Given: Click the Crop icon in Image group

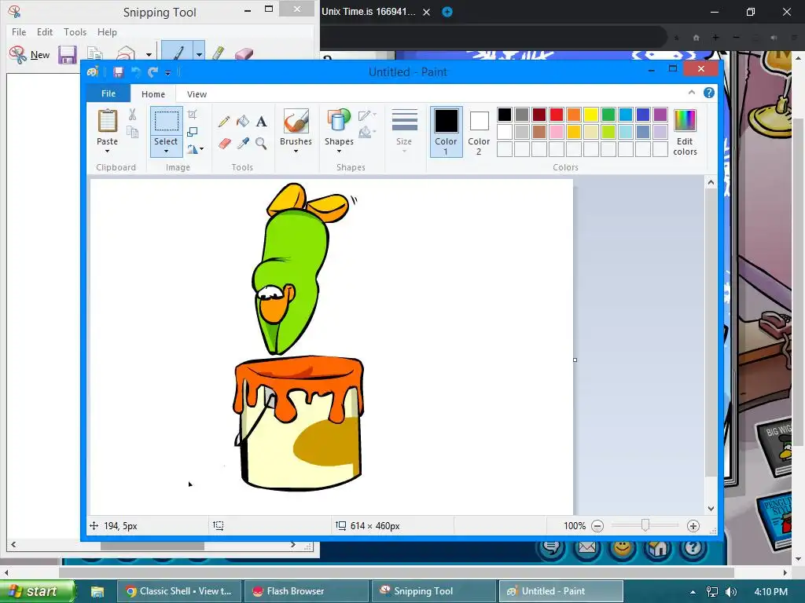Looking at the screenshot, I should pyautogui.click(x=193, y=115).
